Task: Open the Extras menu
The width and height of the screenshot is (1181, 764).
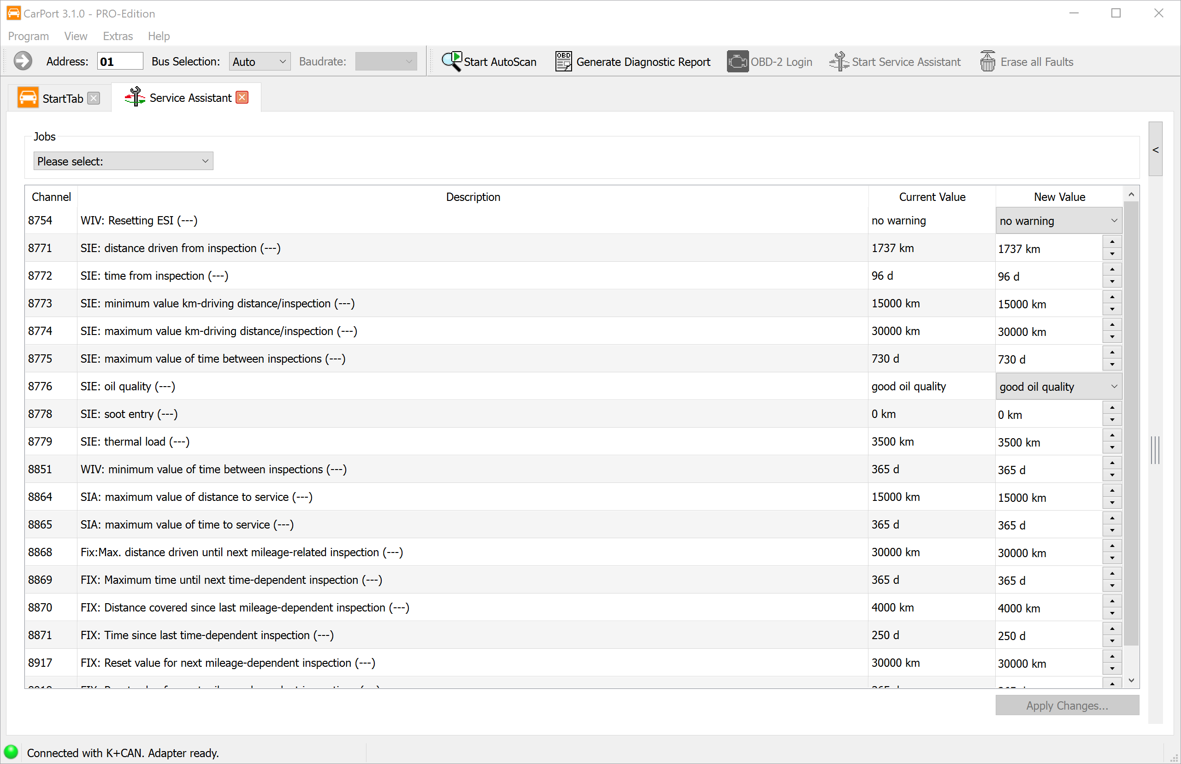Action: pyautogui.click(x=118, y=36)
